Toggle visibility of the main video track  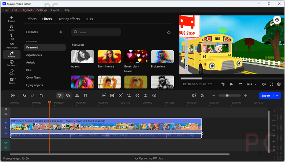(x=6, y=123)
